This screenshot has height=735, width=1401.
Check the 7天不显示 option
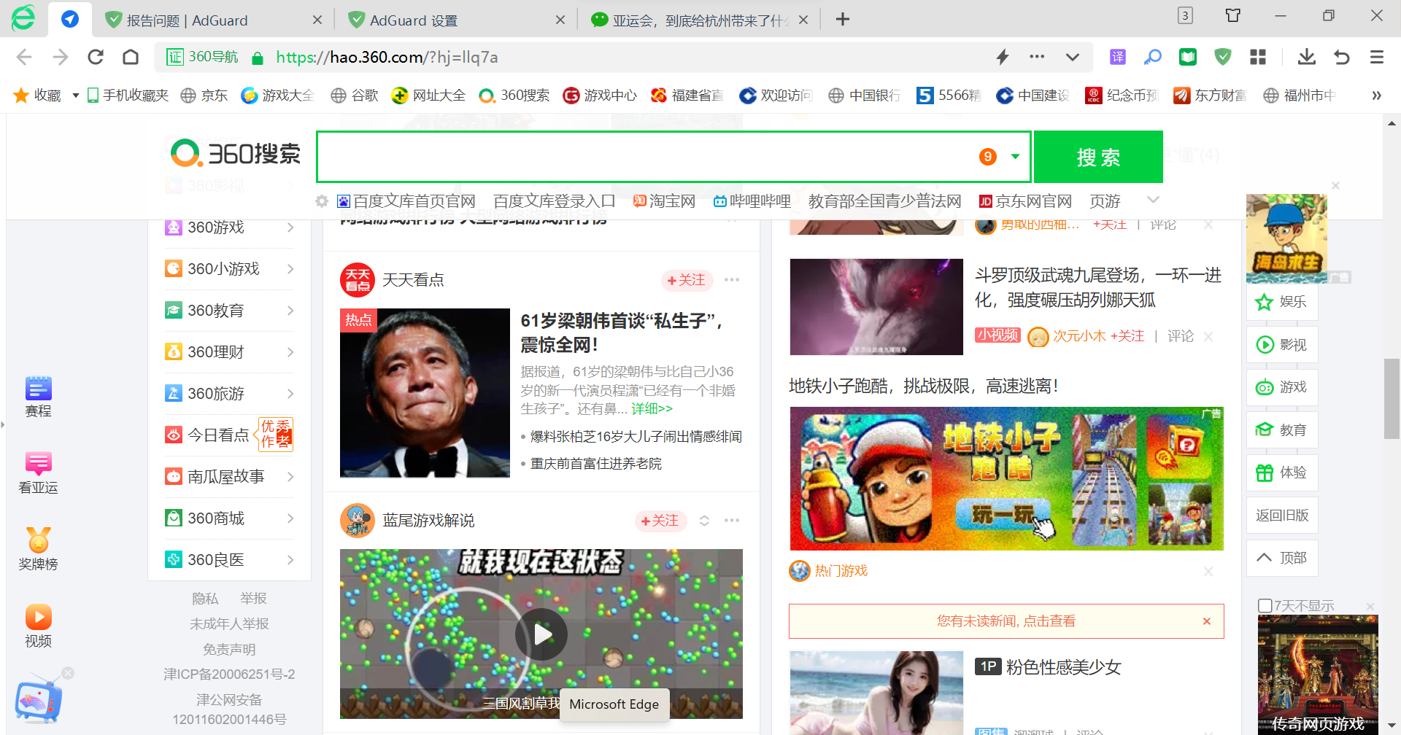pos(1265,605)
